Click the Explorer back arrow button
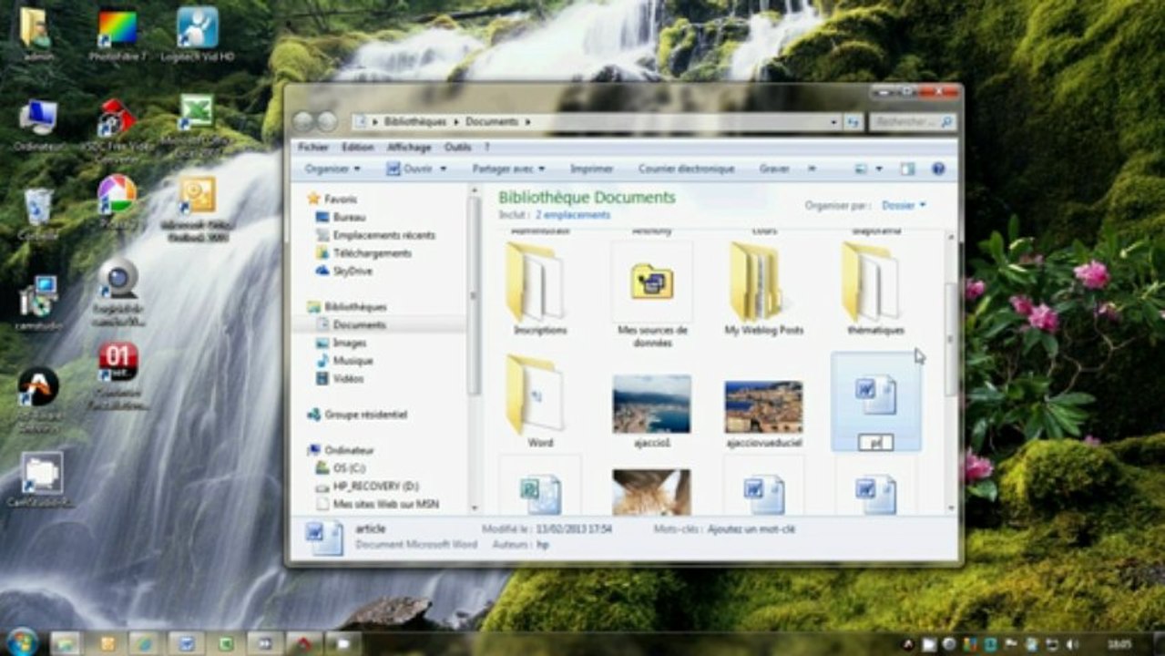 (303, 121)
